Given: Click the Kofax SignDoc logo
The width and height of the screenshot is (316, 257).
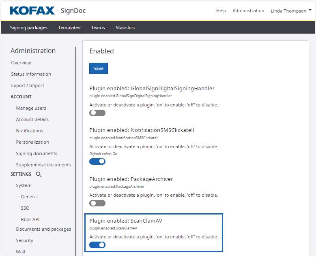Looking at the screenshot, I should coord(48,11).
